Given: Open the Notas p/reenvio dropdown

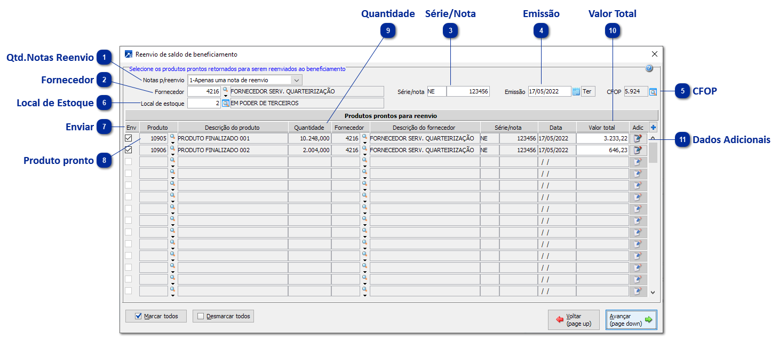Looking at the screenshot, I should tap(297, 80).
